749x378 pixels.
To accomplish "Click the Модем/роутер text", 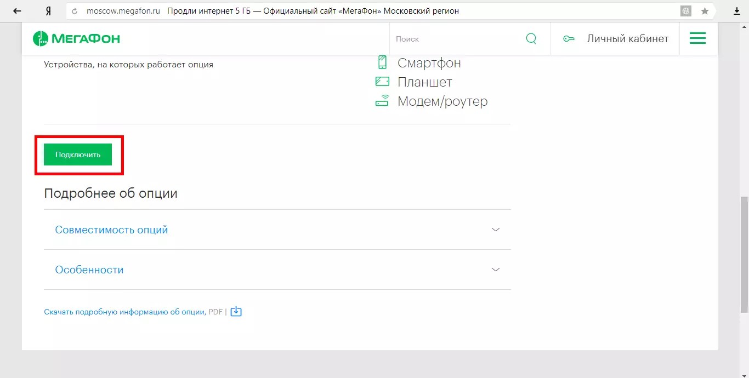I will tap(442, 101).
